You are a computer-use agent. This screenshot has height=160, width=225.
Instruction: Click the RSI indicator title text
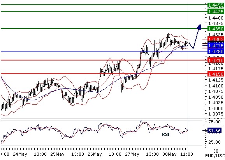(165, 134)
